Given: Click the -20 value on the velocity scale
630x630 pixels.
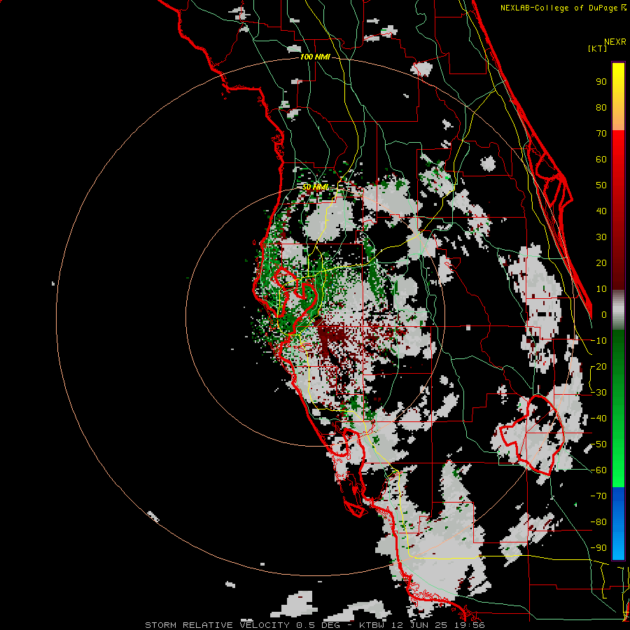Looking at the screenshot, I should click(598, 366).
